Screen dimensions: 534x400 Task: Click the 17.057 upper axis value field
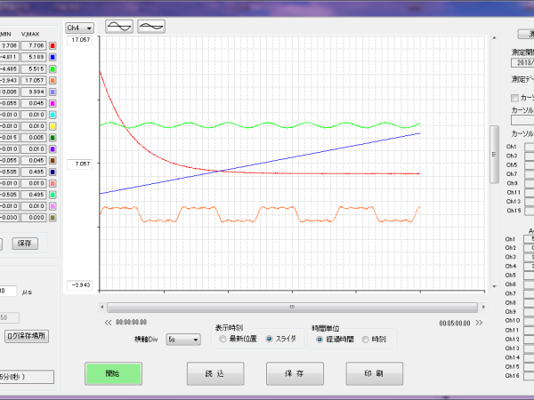coord(81,41)
